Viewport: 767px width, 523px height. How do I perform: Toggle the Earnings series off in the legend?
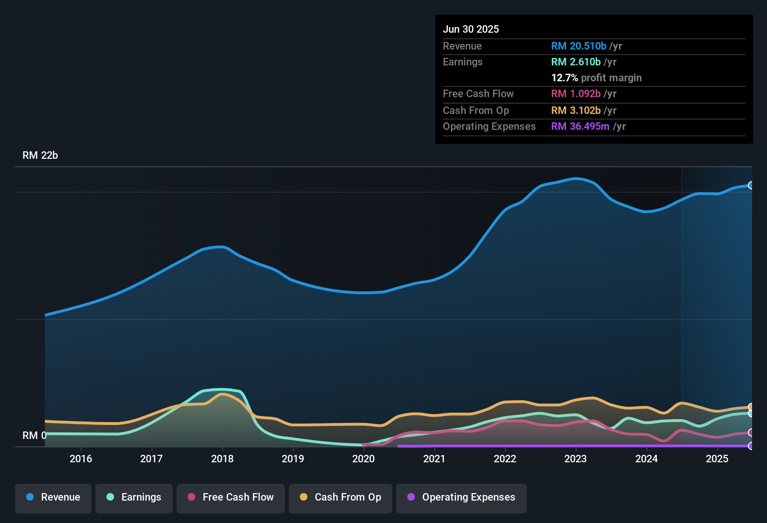(134, 497)
